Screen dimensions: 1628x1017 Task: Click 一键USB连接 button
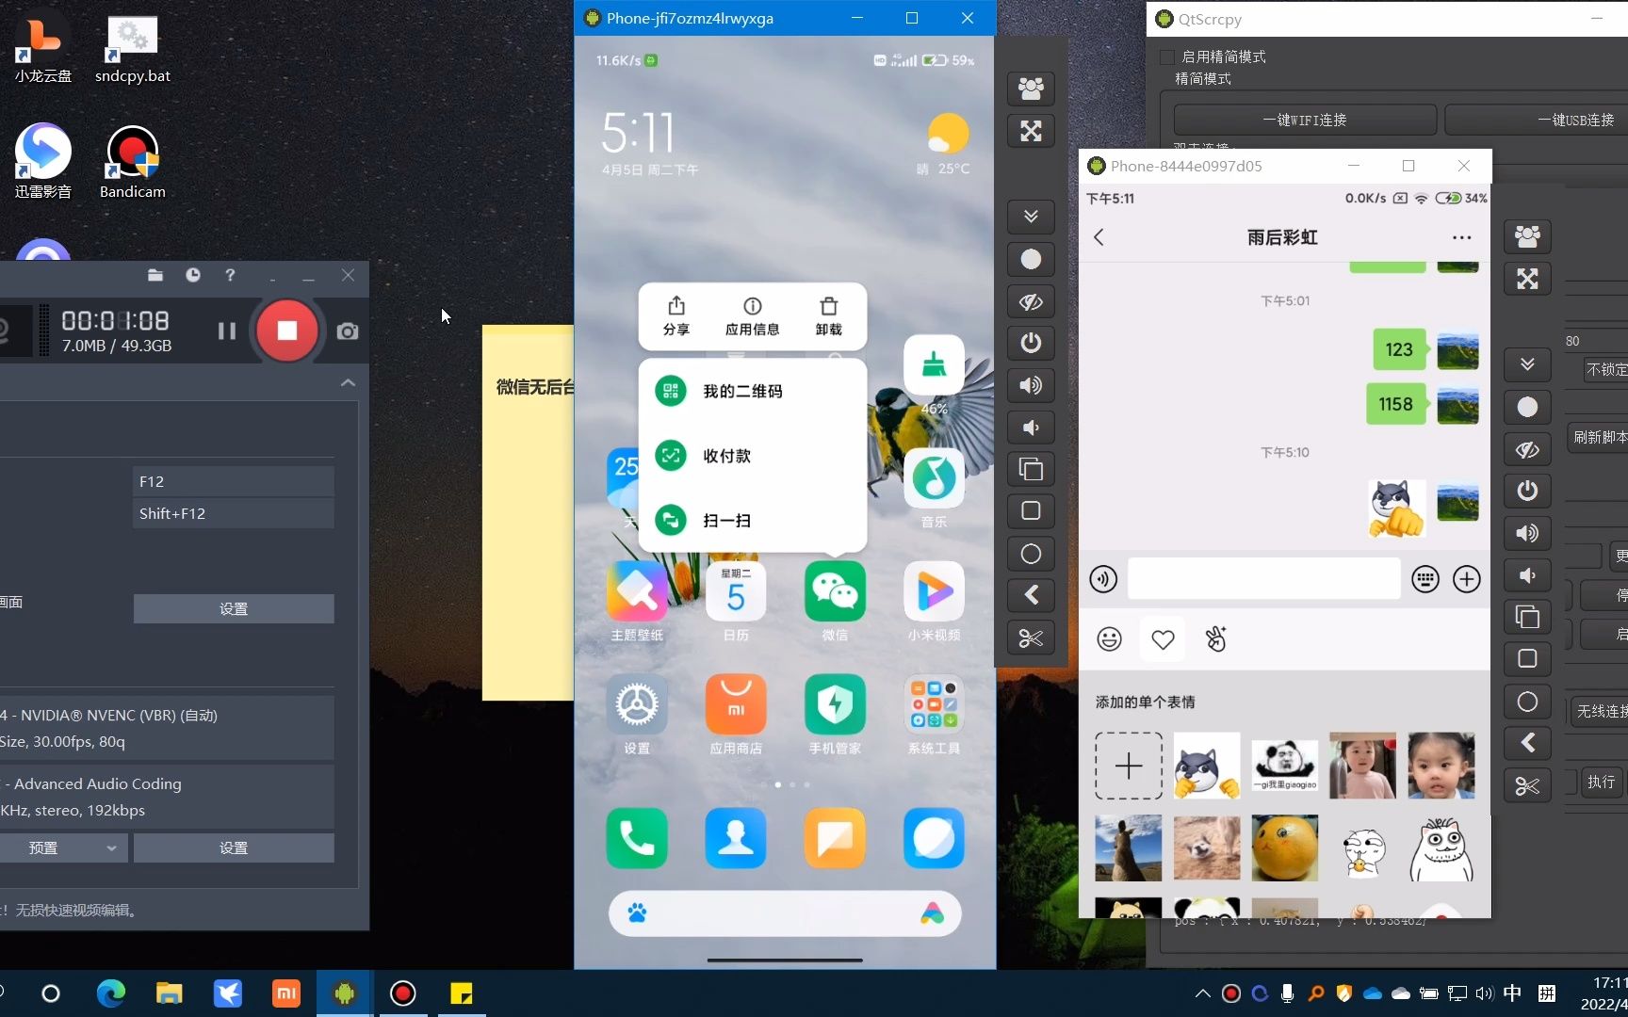[x=1537, y=120]
